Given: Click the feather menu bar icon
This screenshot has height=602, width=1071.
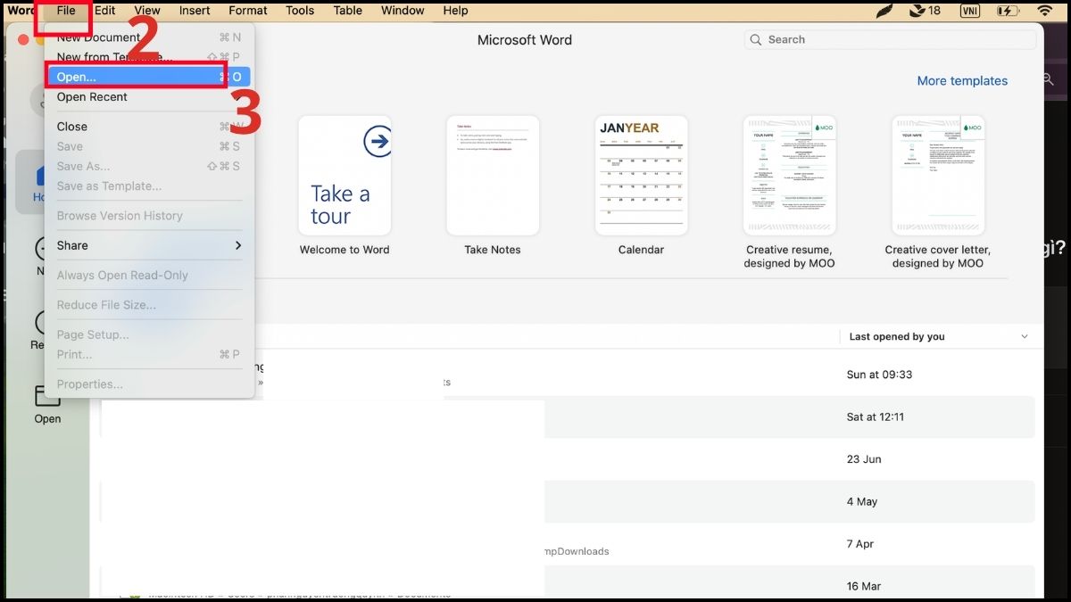Looking at the screenshot, I should point(884,11).
